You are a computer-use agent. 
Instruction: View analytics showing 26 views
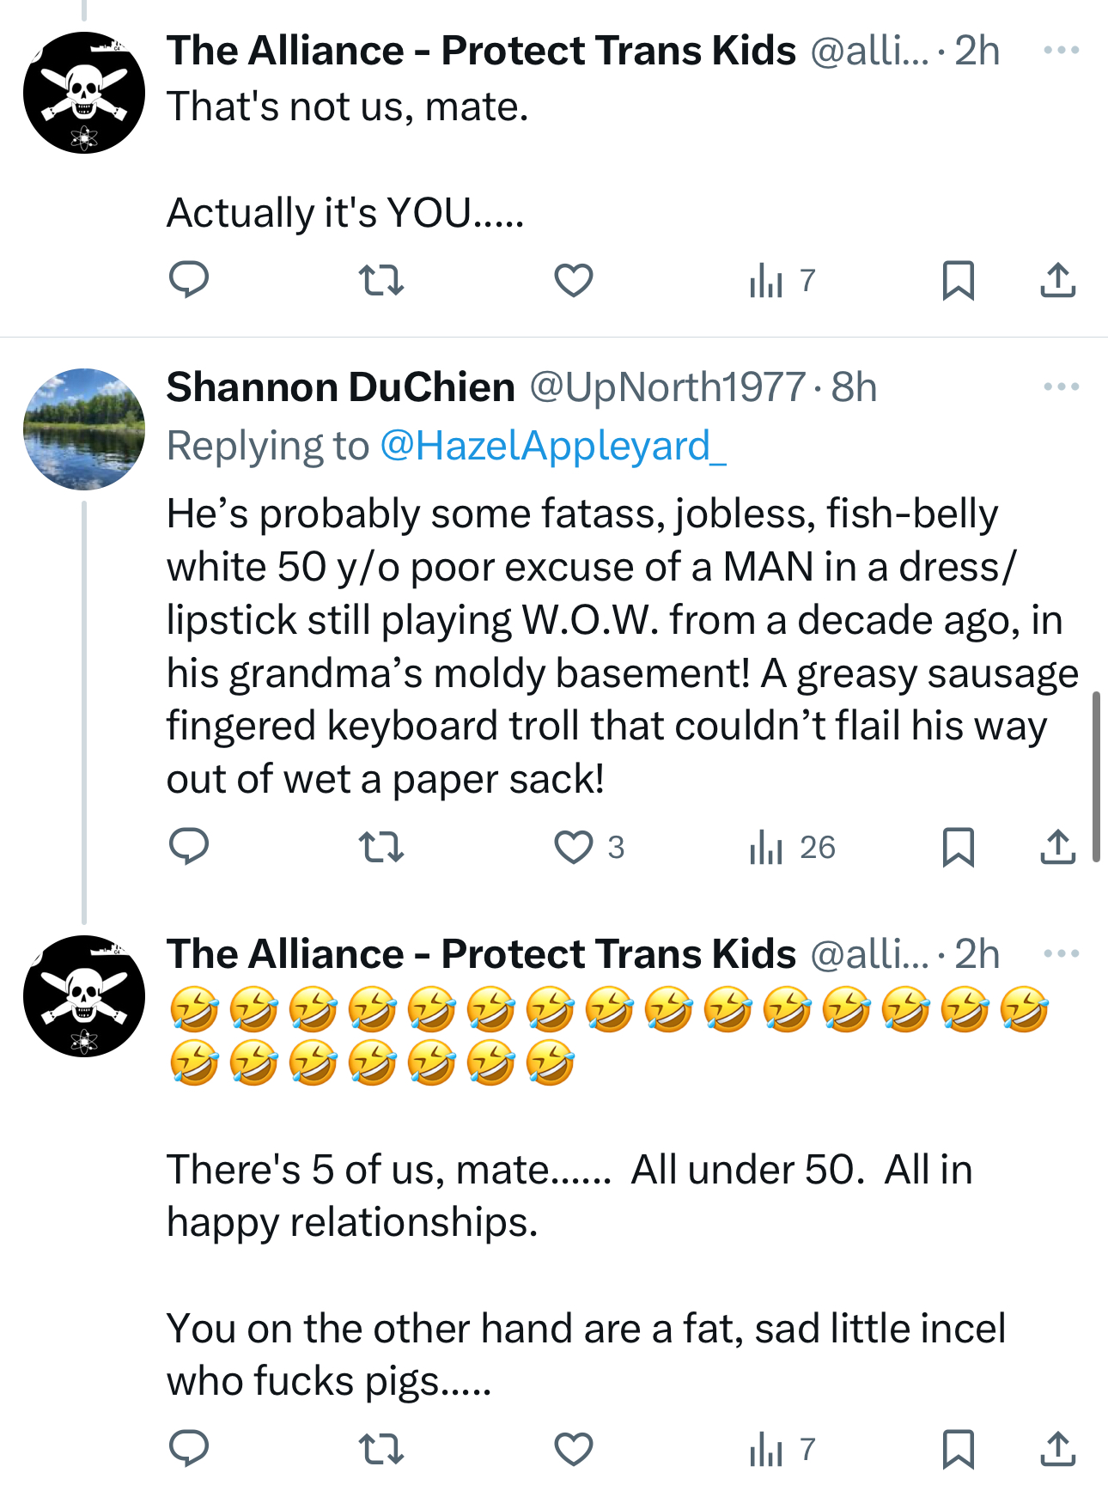[792, 847]
